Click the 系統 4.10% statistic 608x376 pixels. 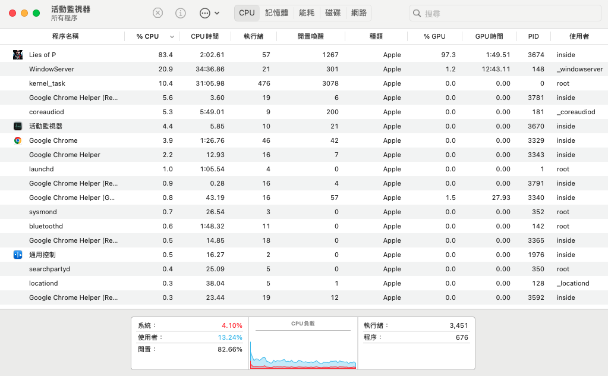click(x=190, y=325)
